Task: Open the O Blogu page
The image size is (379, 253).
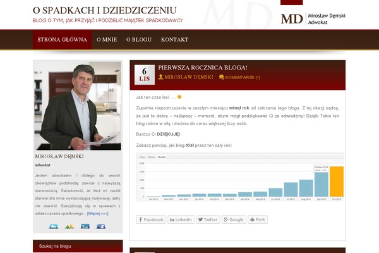Action: (139, 40)
